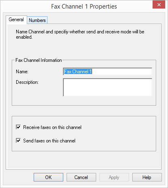The image size is (168, 188).
Task: Dismiss the dialog using Cancel
Action: tap(81, 177)
